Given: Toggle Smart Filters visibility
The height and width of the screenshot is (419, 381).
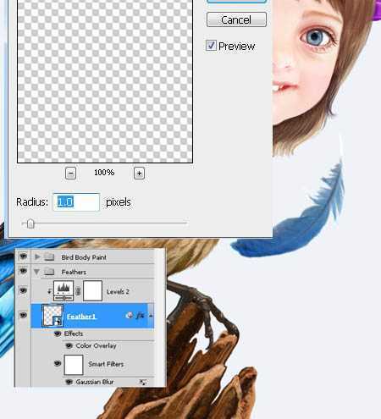Looking at the screenshot, I should tap(58, 363).
